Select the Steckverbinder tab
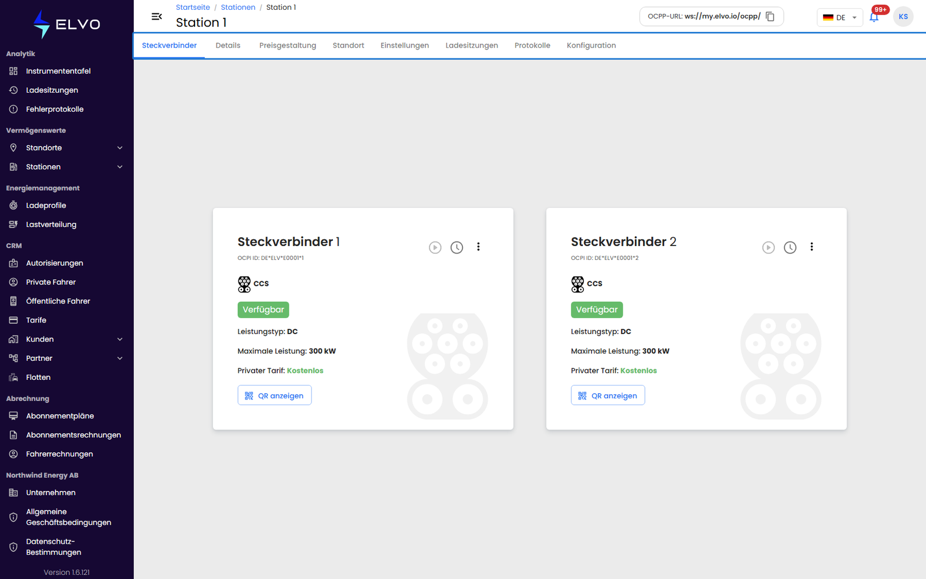Image resolution: width=926 pixels, height=579 pixels. [x=169, y=46]
